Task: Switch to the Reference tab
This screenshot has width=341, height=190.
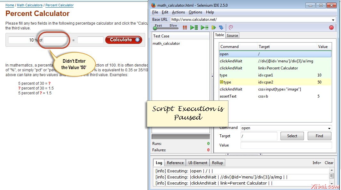Action: click(x=175, y=163)
